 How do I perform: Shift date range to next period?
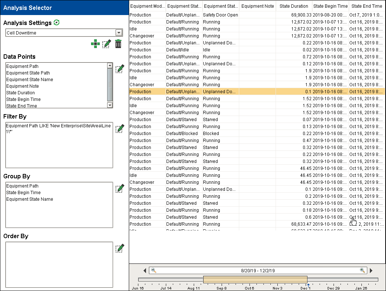click(x=371, y=271)
